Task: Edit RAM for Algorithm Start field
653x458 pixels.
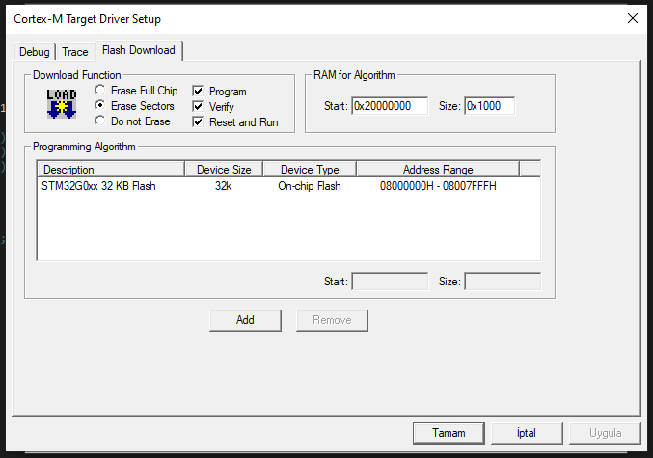Action: click(390, 106)
